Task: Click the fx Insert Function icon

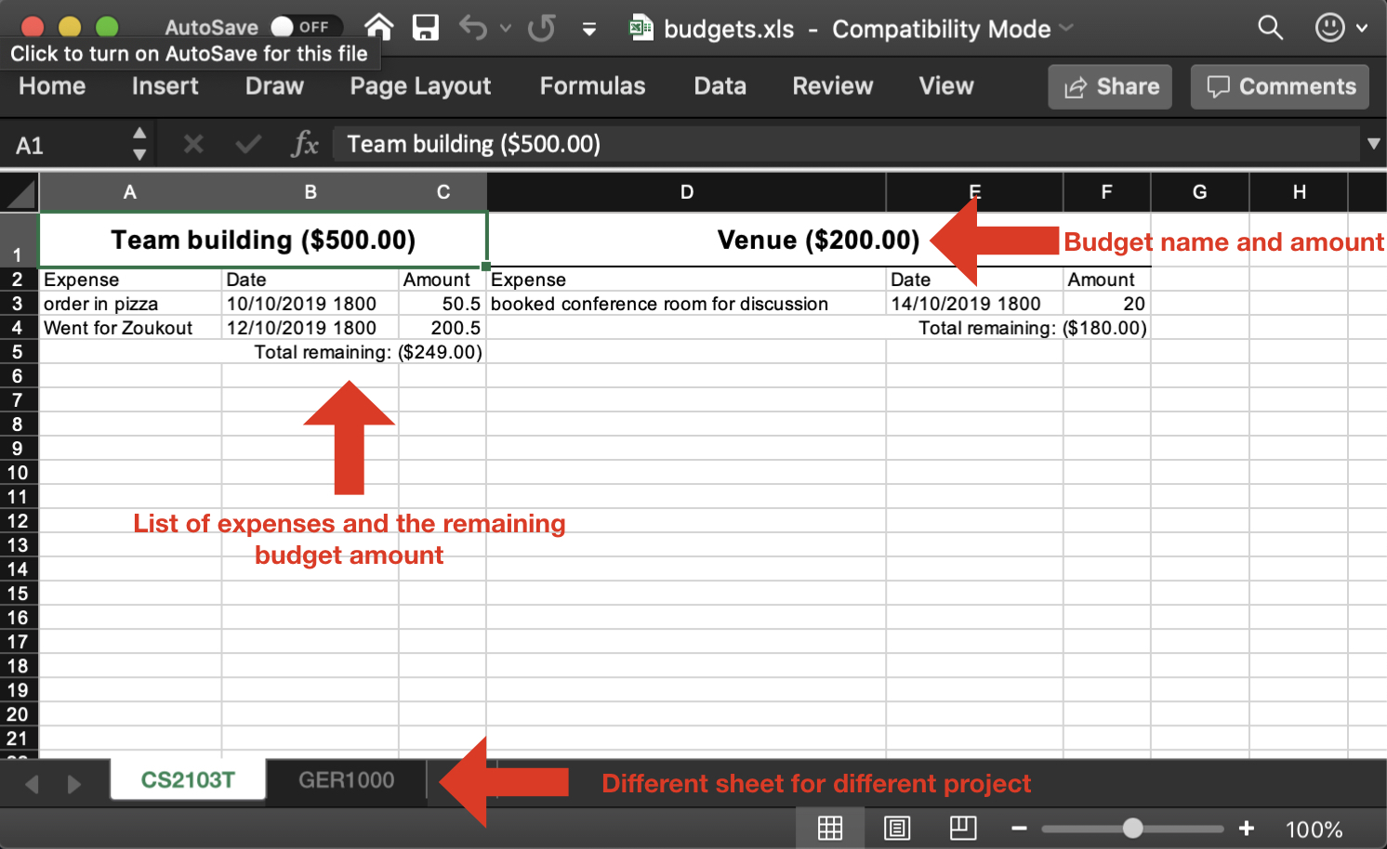Action: (305, 144)
